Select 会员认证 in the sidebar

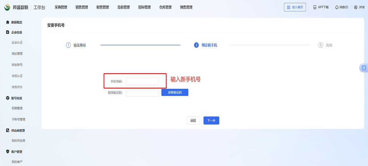(x=17, y=76)
